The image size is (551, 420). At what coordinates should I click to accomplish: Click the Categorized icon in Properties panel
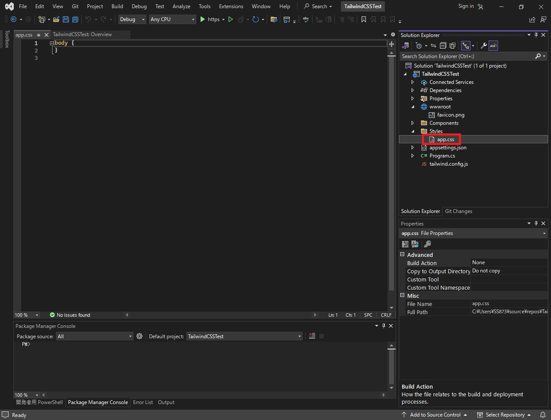(405, 244)
